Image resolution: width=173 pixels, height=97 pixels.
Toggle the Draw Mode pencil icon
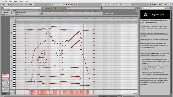click(150, 5)
